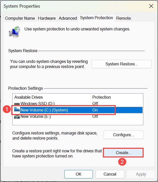Select the New Volume (E:) drive name

click(36, 117)
